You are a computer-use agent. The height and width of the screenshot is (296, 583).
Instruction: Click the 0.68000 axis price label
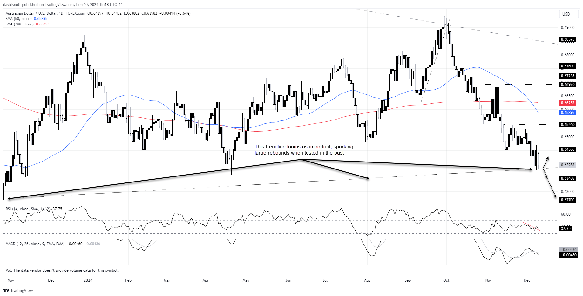click(567, 55)
